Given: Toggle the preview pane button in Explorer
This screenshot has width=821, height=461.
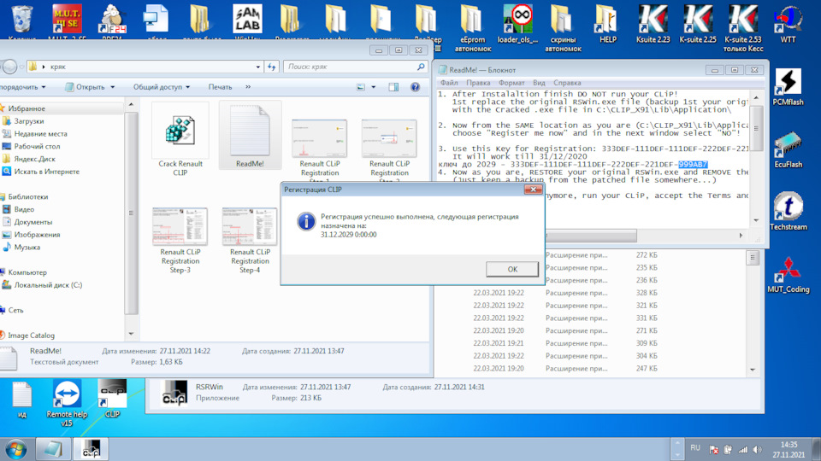Looking at the screenshot, I should coord(393,87).
